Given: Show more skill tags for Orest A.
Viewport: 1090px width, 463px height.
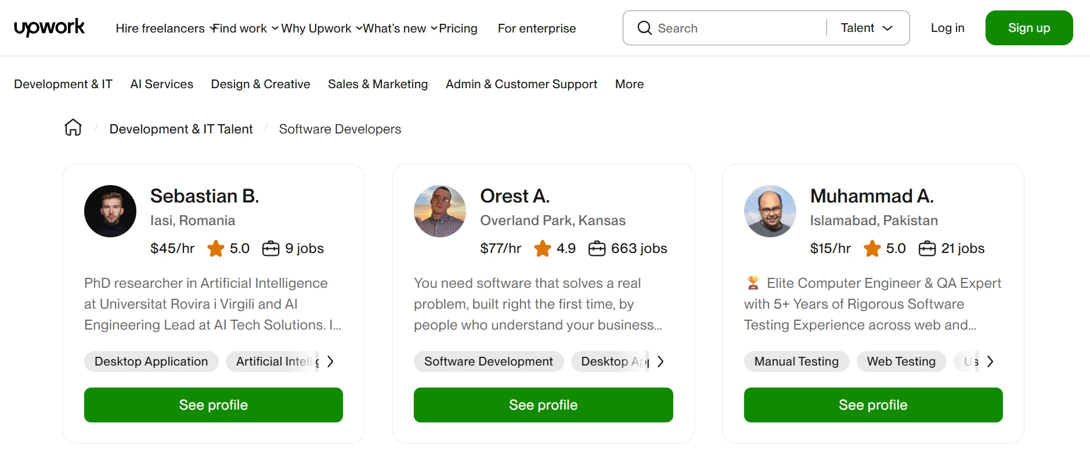Looking at the screenshot, I should click(x=661, y=361).
